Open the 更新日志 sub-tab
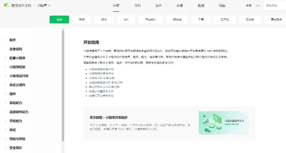286x153 pixels. coord(276,20)
